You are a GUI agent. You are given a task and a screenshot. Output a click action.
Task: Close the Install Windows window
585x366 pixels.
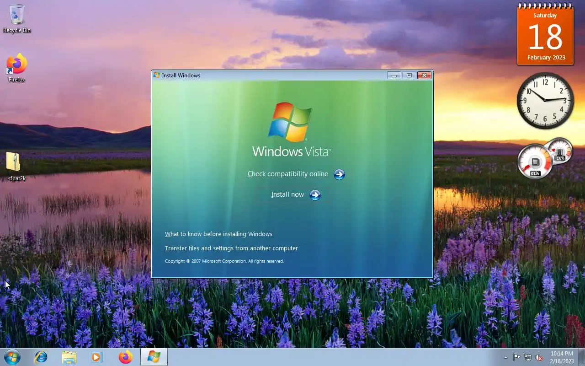coord(425,75)
